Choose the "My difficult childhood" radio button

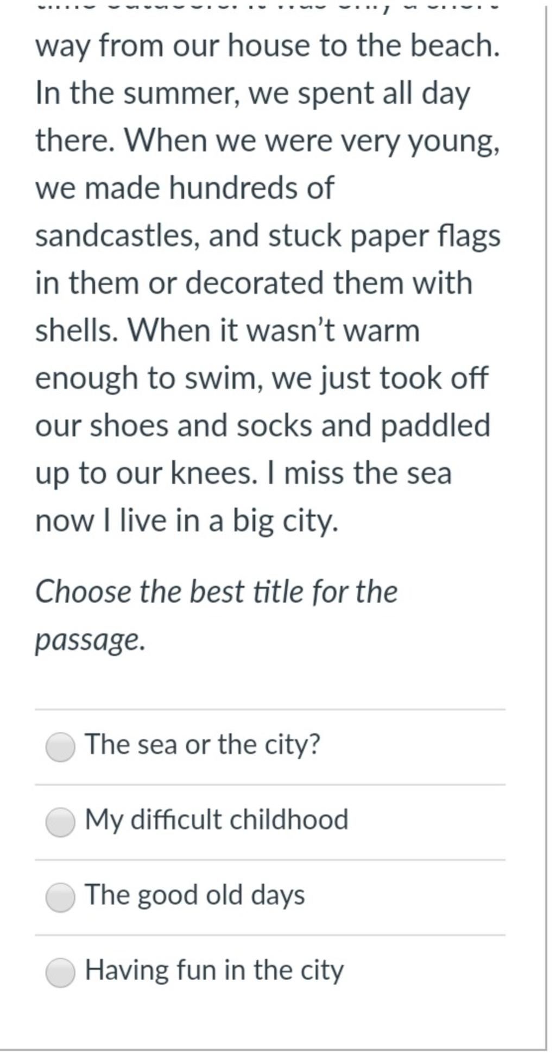click(60, 822)
